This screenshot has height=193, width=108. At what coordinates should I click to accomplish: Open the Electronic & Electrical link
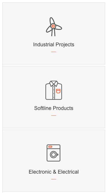point(54,172)
